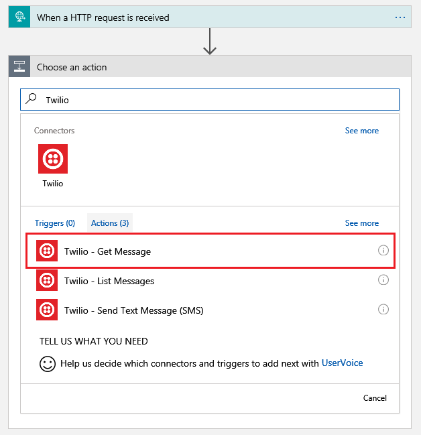The image size is (421, 435).
Task: Click the HTTP request trigger globe icon
Action: click(x=19, y=17)
